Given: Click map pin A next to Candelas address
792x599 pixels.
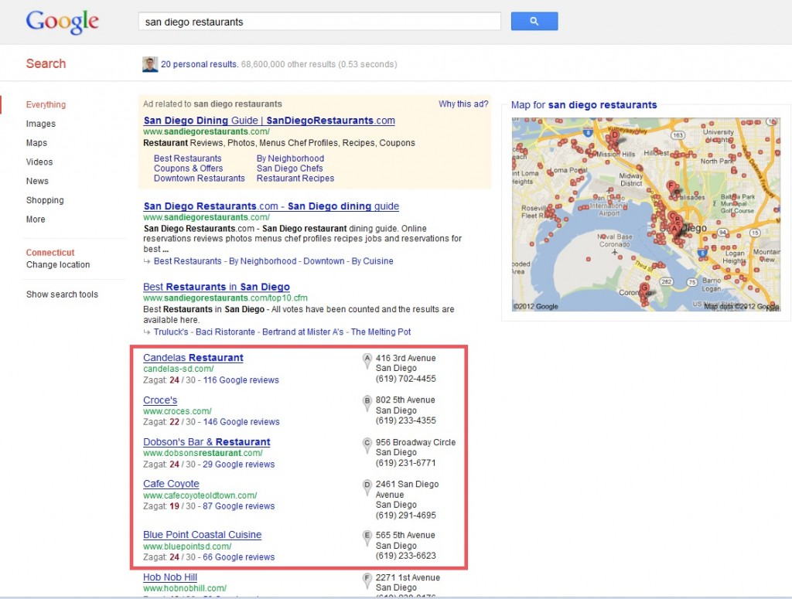Looking at the screenshot, I should 367,359.
